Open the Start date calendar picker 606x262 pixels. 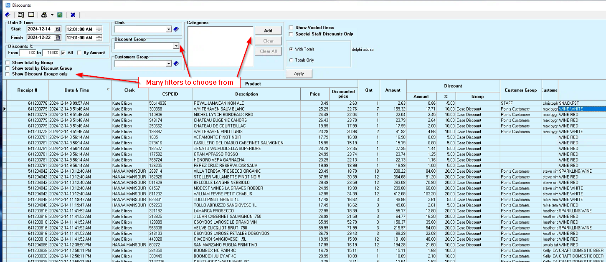(58, 29)
